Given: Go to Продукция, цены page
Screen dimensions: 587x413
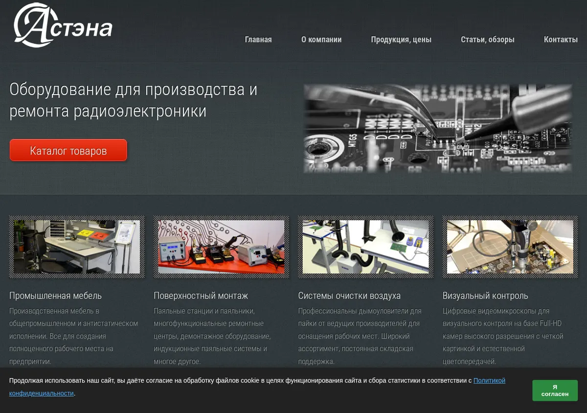Looking at the screenshot, I should coord(401,40).
